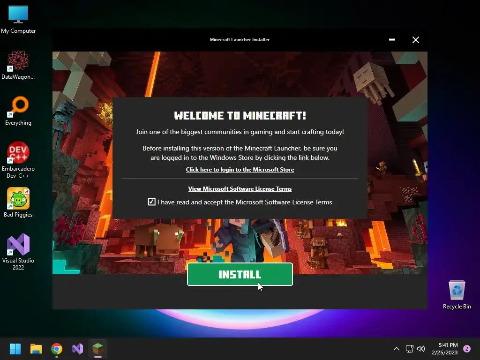Click the WELCOME TO MINECRAFT! heading
This screenshot has width=480, height=360.
[240, 116]
